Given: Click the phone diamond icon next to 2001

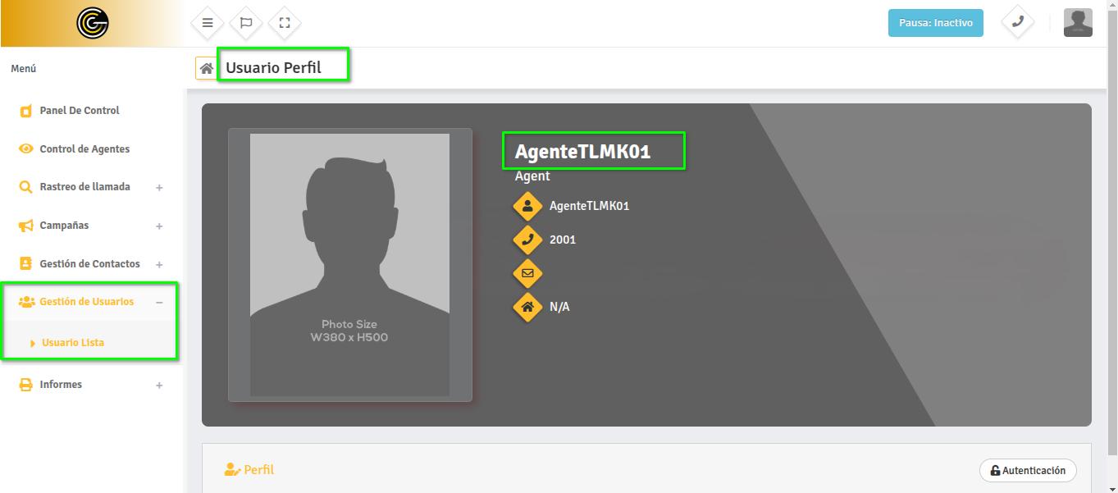Looking at the screenshot, I should 527,240.
